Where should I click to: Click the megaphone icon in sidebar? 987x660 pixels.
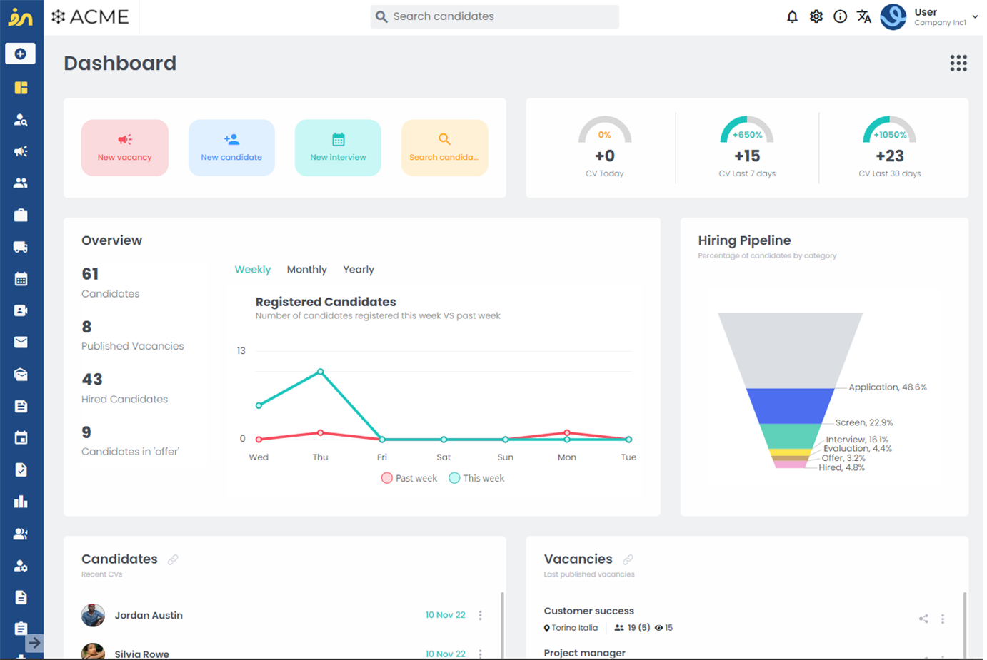(21, 151)
